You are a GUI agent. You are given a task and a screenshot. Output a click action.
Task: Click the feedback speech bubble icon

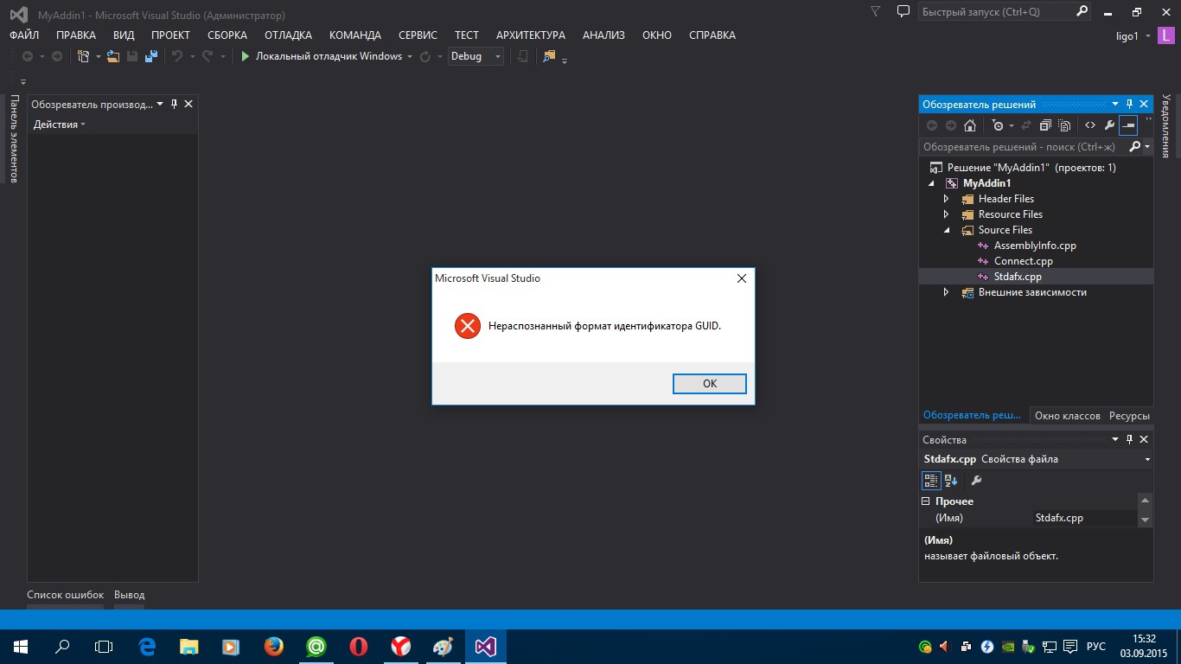[x=903, y=12]
